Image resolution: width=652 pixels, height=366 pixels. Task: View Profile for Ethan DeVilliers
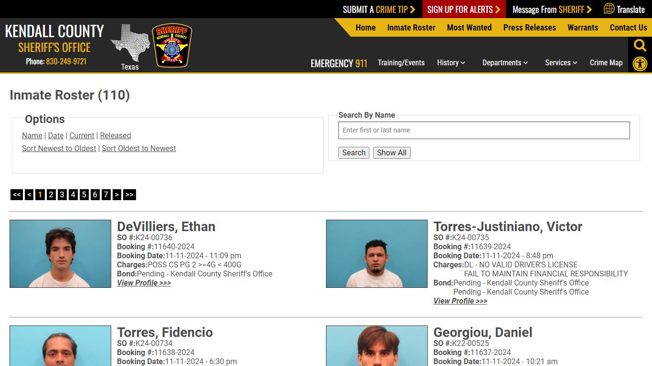(144, 283)
